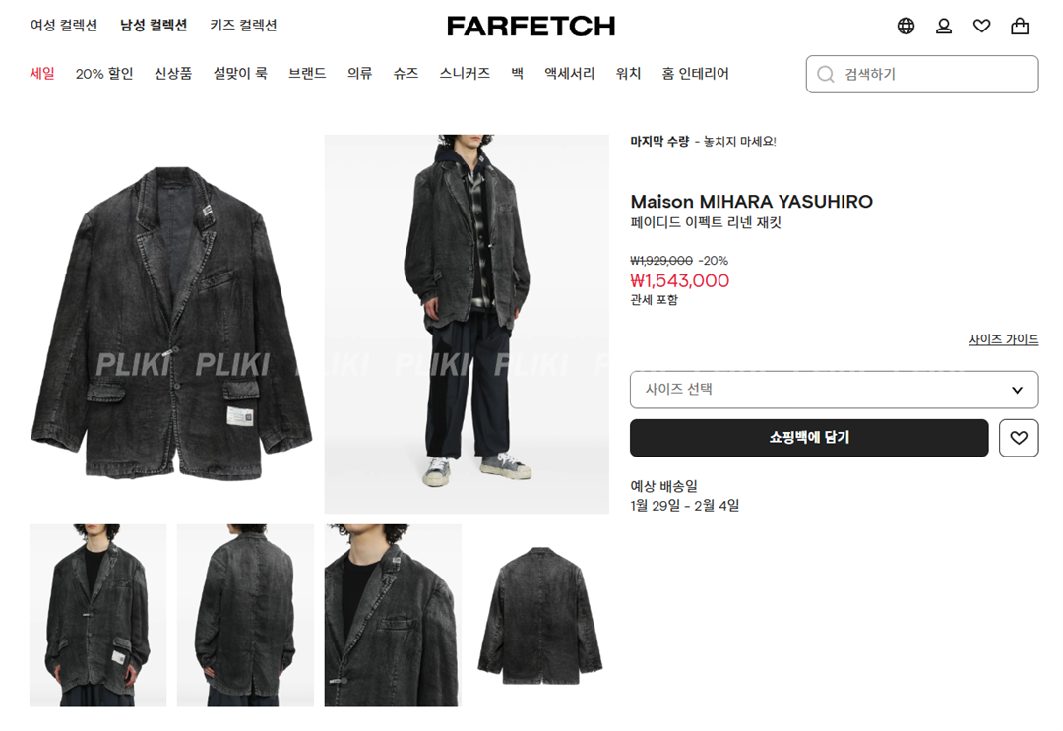Open the model full-body product image
The height and width of the screenshot is (731, 1063).
click(467, 324)
